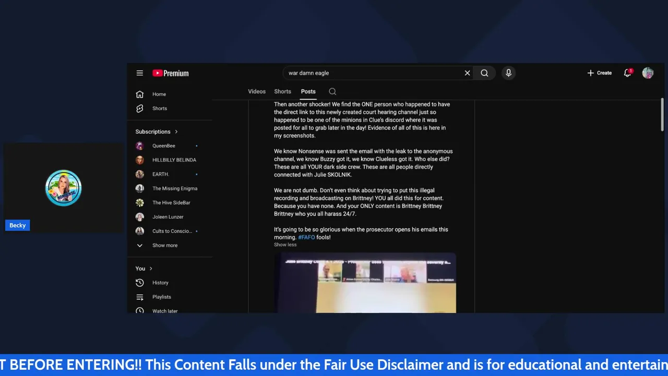This screenshot has width=668, height=376.
Task: Click the #FAFO hashtag link
Action: pyautogui.click(x=306, y=237)
